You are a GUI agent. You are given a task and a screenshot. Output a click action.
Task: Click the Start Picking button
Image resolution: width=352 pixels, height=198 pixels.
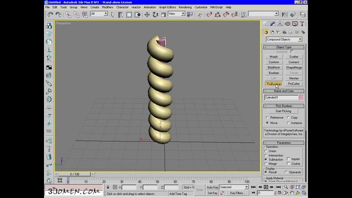pos(283,111)
